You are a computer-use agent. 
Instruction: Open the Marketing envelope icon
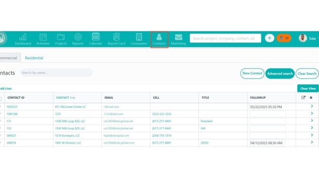coord(179,37)
